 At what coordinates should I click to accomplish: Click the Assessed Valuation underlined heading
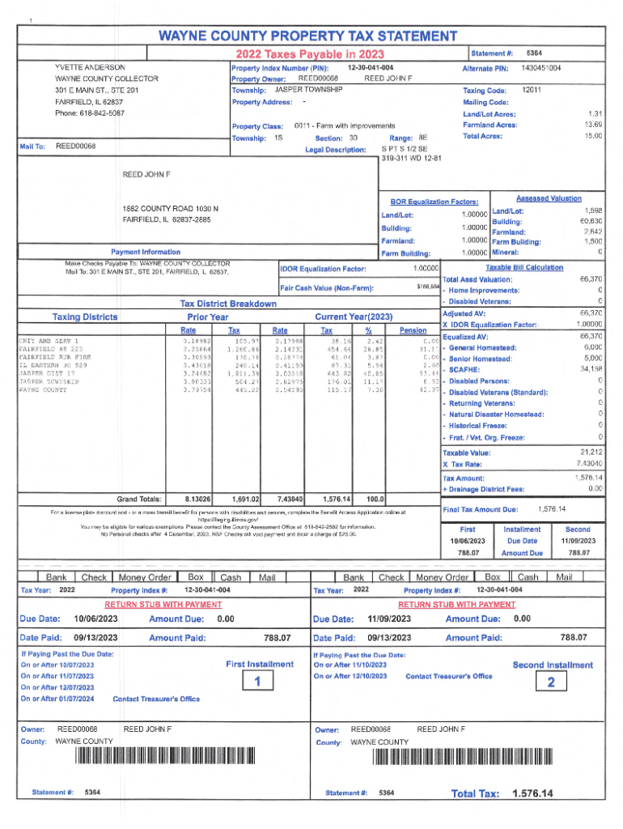[548, 198]
